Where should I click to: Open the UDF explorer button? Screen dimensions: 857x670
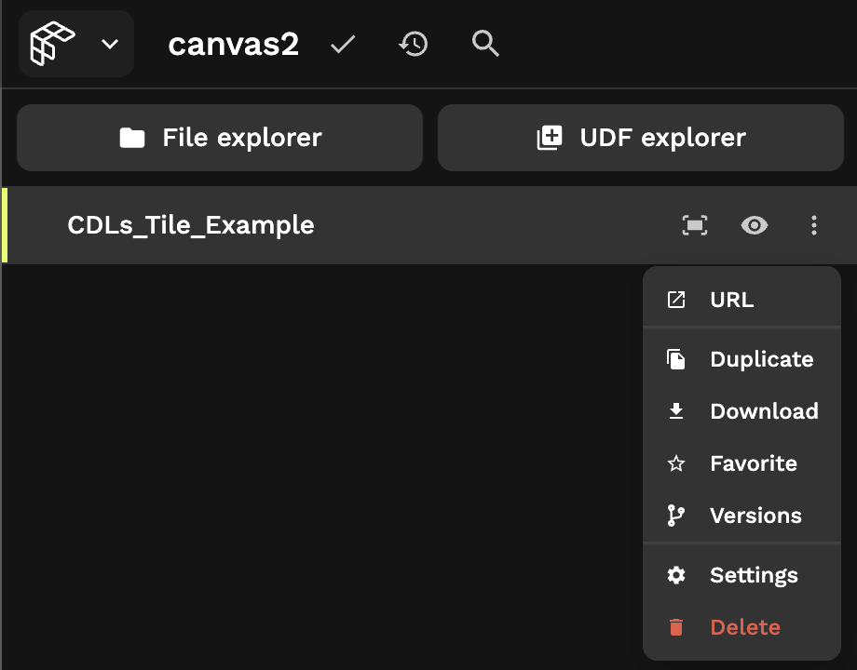point(641,138)
